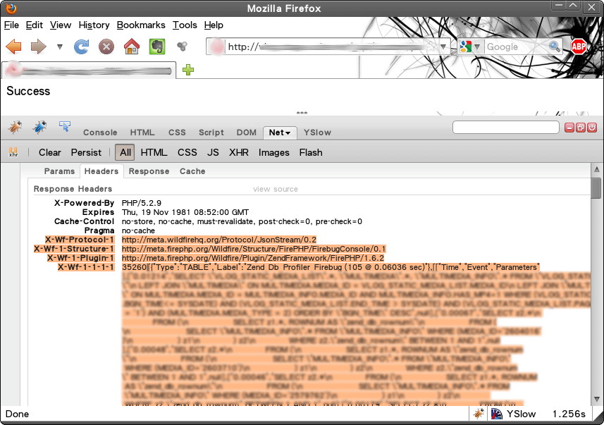
Task: Open a new tab with the green plus
Action: [x=188, y=70]
